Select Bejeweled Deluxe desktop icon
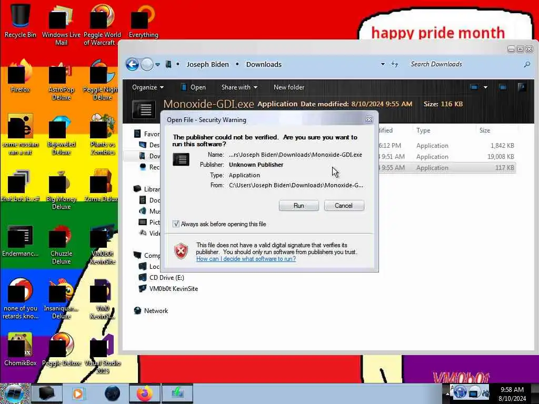The width and height of the screenshot is (539, 404). click(61, 134)
